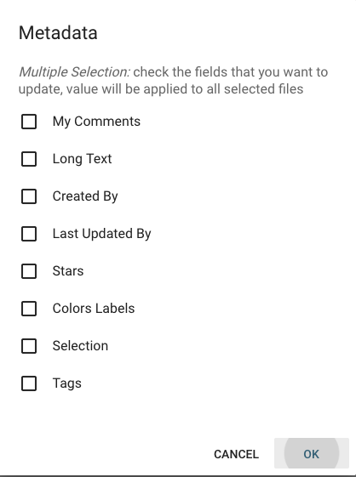356x477 pixels.
Task: Click the My Comments label text
Action: pos(96,122)
